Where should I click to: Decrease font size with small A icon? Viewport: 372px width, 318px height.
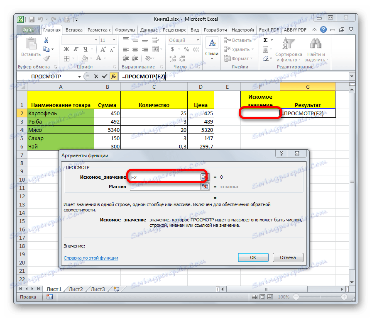[112, 49]
